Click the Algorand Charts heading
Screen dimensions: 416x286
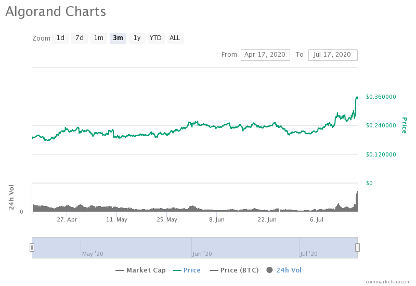click(56, 11)
